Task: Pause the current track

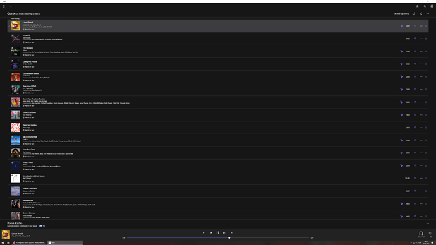Action: (x=217, y=233)
